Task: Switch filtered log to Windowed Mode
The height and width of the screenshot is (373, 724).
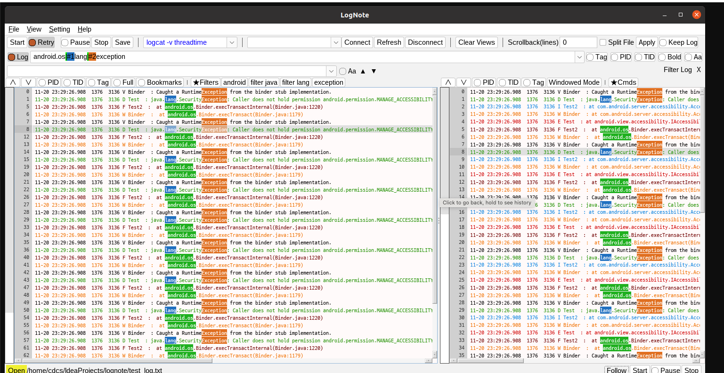Action: coord(574,82)
